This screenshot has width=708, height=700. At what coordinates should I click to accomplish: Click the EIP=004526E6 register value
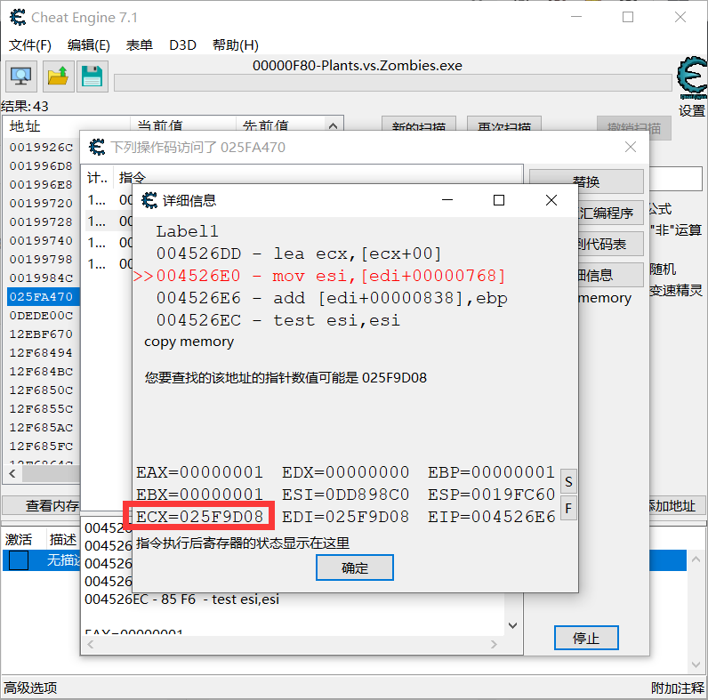point(491,516)
